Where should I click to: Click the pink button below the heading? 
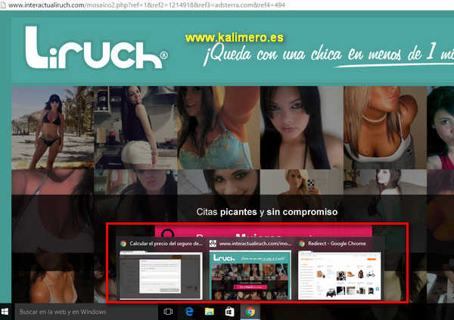(263, 231)
